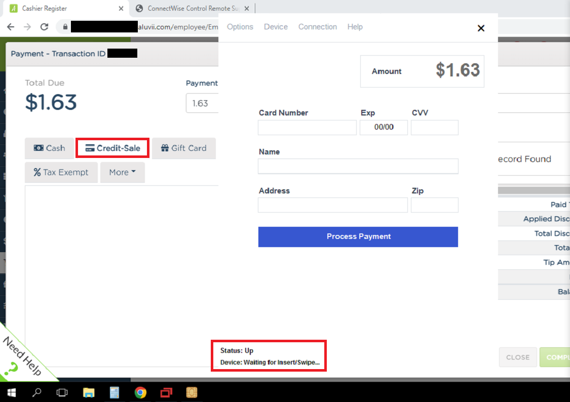Select the gift icon on the Gift Card button
Image resolution: width=570 pixels, height=402 pixels.
[165, 148]
